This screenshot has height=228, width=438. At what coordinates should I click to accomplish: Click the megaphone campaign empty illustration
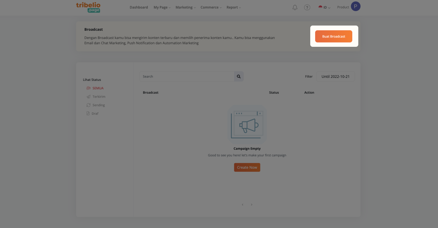(x=247, y=125)
